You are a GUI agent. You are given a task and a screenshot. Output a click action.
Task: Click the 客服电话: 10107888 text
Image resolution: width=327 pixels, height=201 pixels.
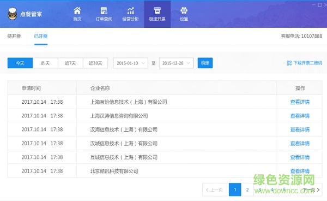coord(301,36)
